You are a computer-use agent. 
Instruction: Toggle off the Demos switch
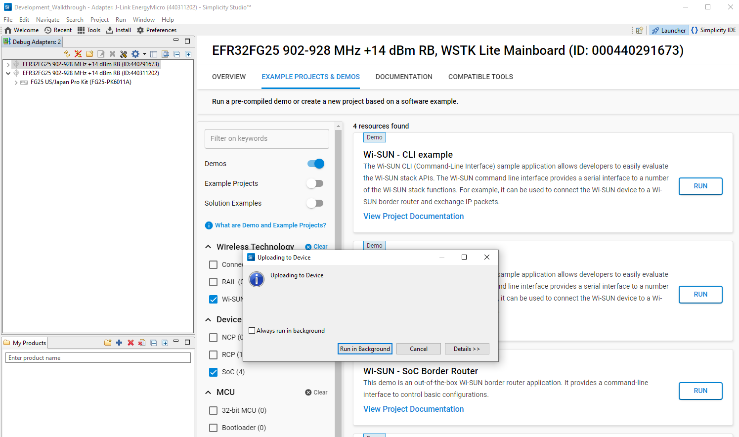tap(315, 164)
